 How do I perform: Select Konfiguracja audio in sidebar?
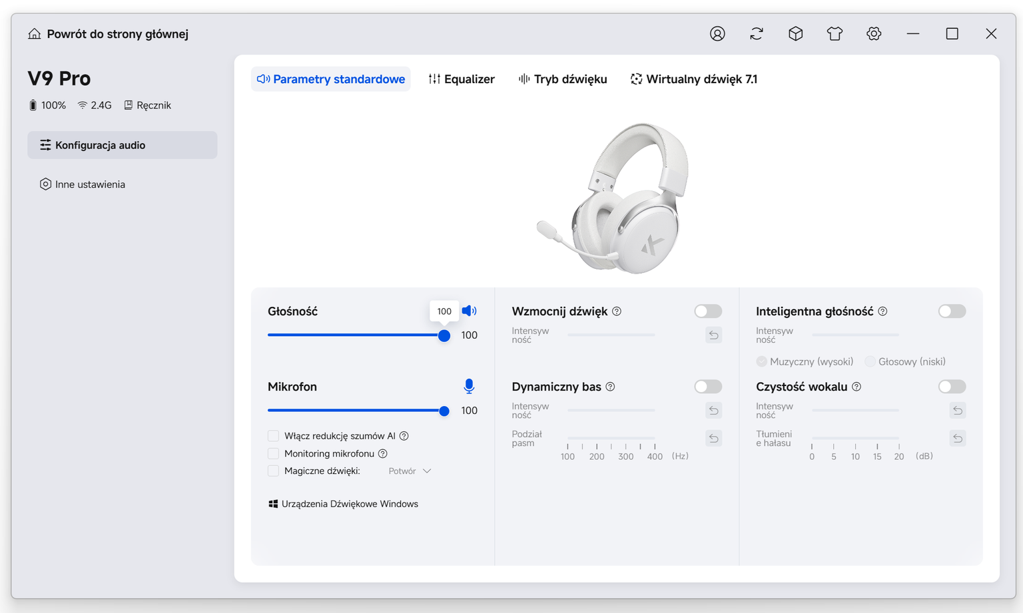(123, 145)
